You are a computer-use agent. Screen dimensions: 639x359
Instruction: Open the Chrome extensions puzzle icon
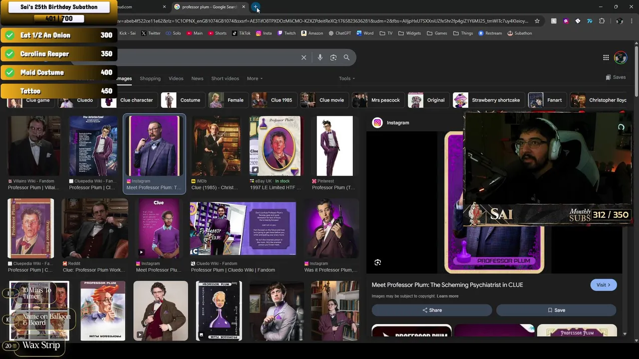[602, 21]
